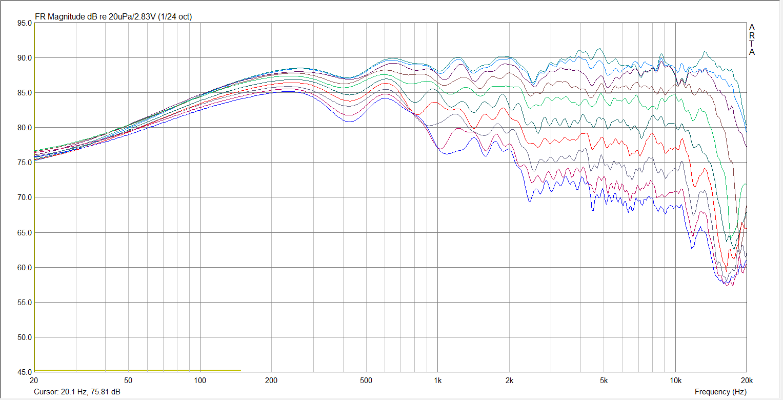Click the 80.0 dB axis value
Screen dimensions: 783x400
[x=24, y=128]
